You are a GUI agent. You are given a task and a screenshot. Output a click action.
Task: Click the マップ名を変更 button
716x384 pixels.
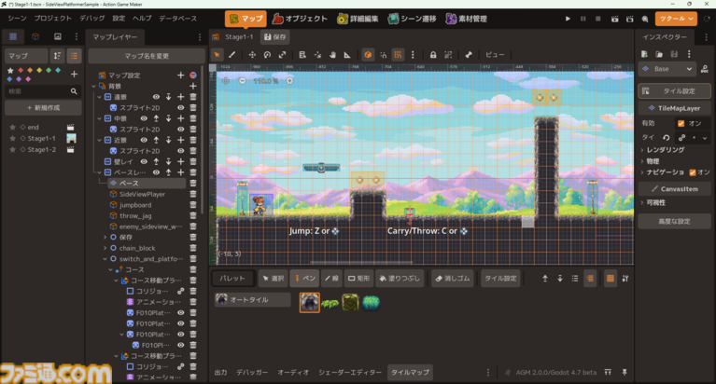point(147,56)
